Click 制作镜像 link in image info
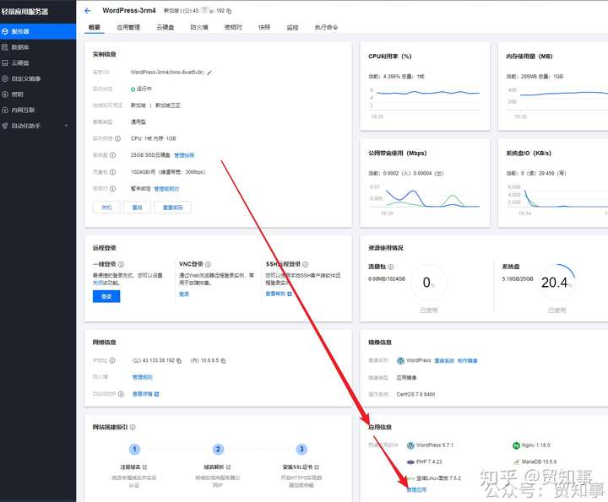This screenshot has width=608, height=502. click(x=467, y=360)
